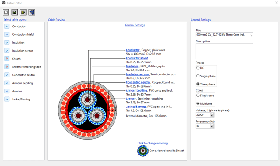280x166 pixels.
Task: Open the Armour link in preview
Action: pyautogui.click(x=131, y=99)
